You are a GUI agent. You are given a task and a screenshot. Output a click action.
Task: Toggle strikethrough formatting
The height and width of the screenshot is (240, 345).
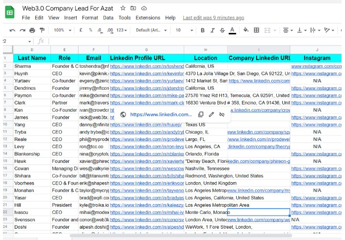point(222,30)
